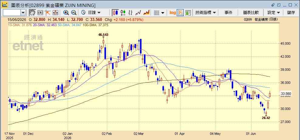Click the 28.42 low price marker

(266, 118)
